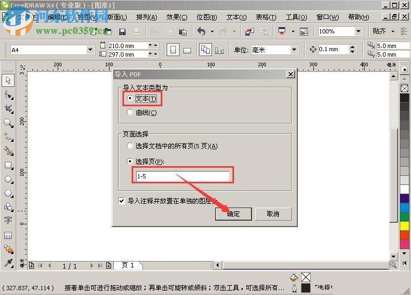Select the 曲线(C) radio button

click(x=130, y=112)
